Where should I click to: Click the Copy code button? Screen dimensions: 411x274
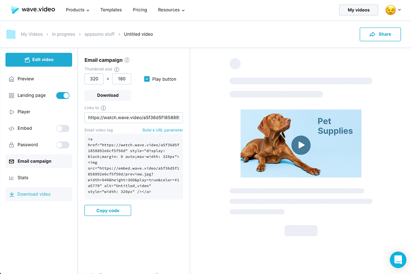pos(108,211)
